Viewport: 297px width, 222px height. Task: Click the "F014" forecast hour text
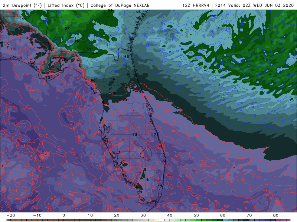pyautogui.click(x=221, y=5)
